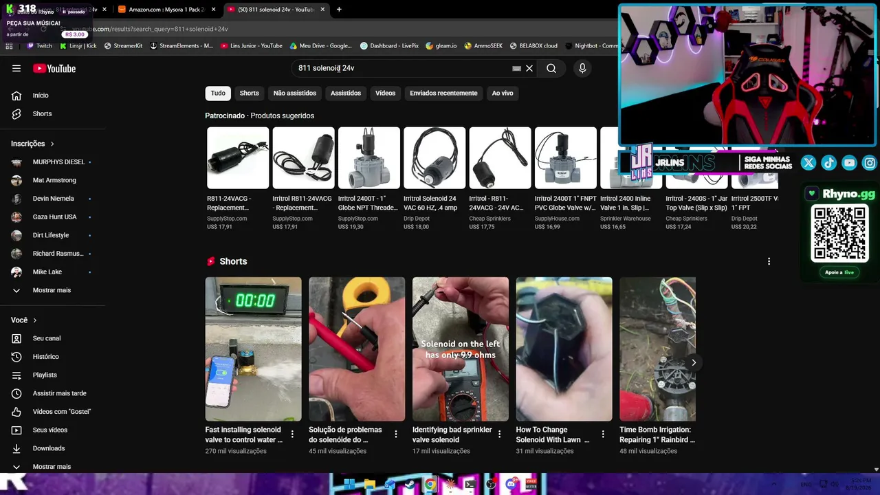Open a new browser tab
Viewport: 880px width, 495px height.
(x=339, y=10)
